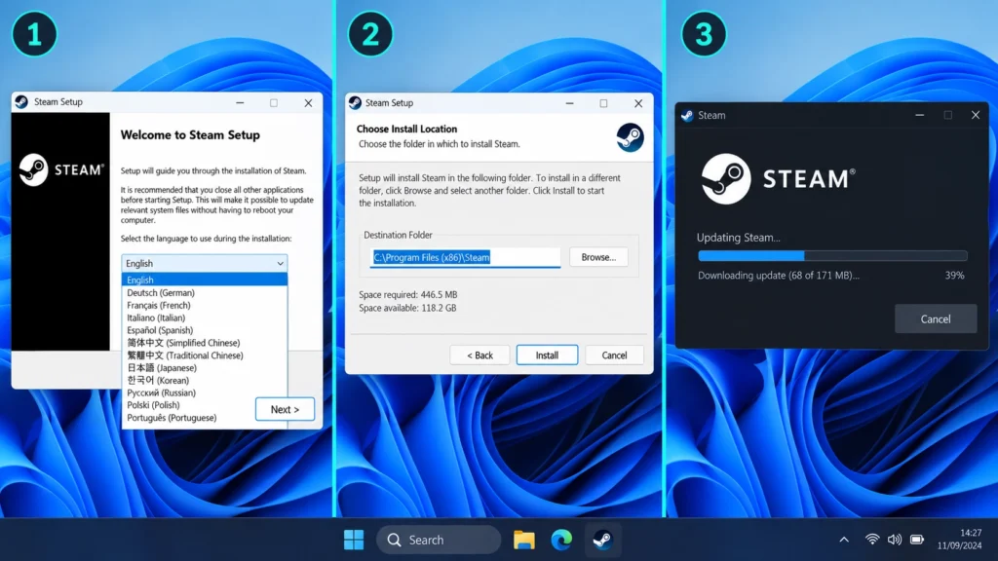Launch Microsoft Edge from taskbar
This screenshot has height=561, width=998.
pyautogui.click(x=561, y=540)
